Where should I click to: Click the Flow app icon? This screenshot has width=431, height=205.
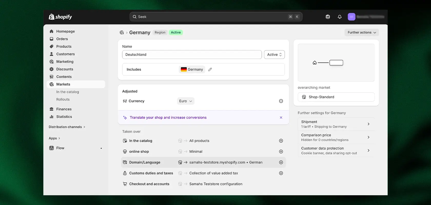[x=52, y=148]
